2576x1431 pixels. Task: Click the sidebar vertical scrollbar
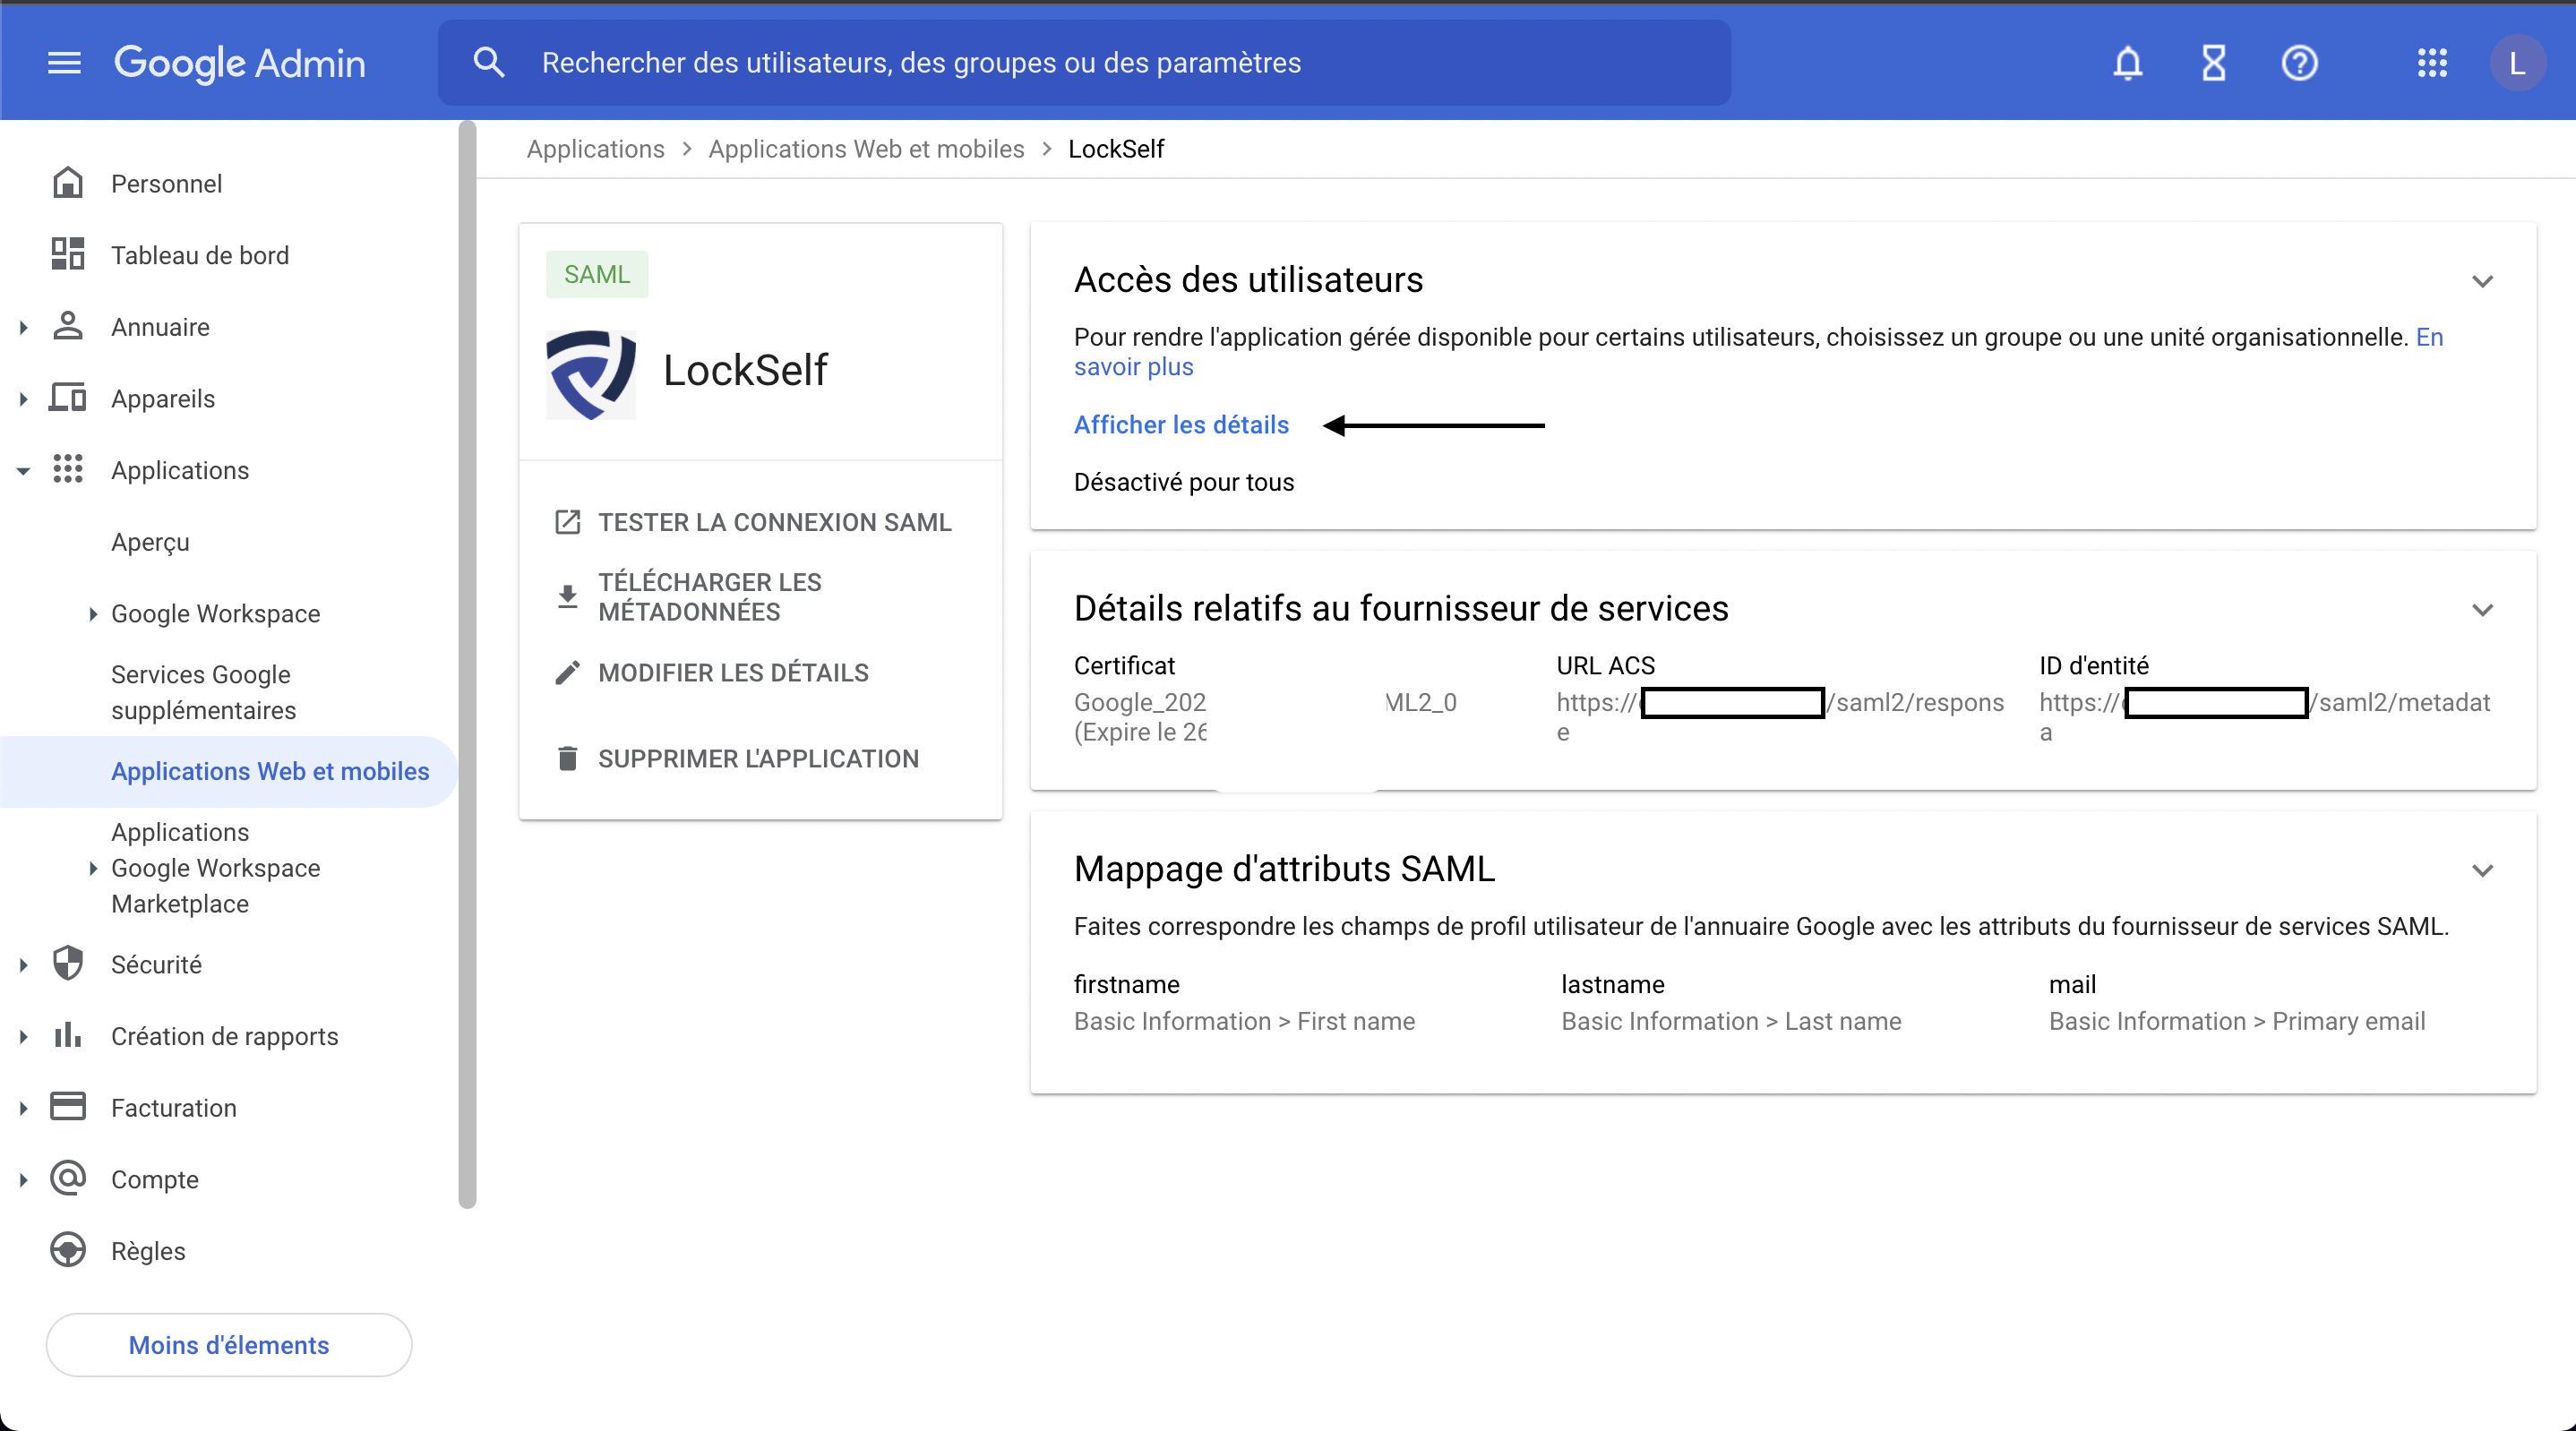(467, 665)
